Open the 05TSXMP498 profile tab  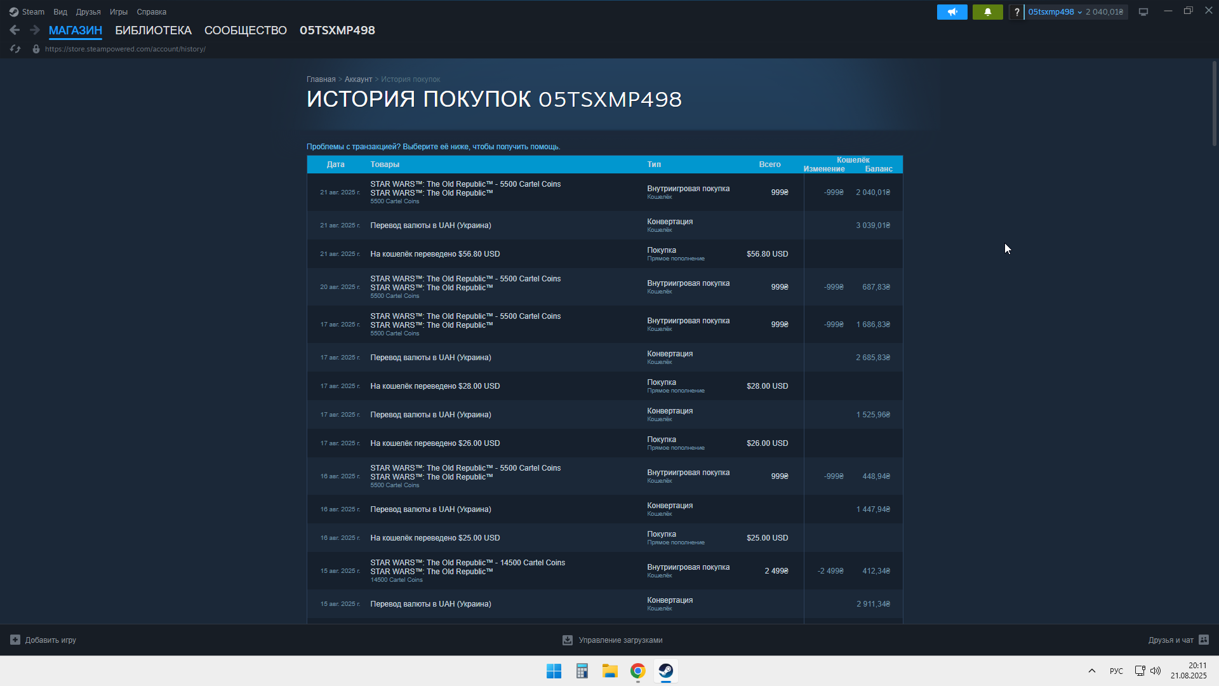pos(337,30)
